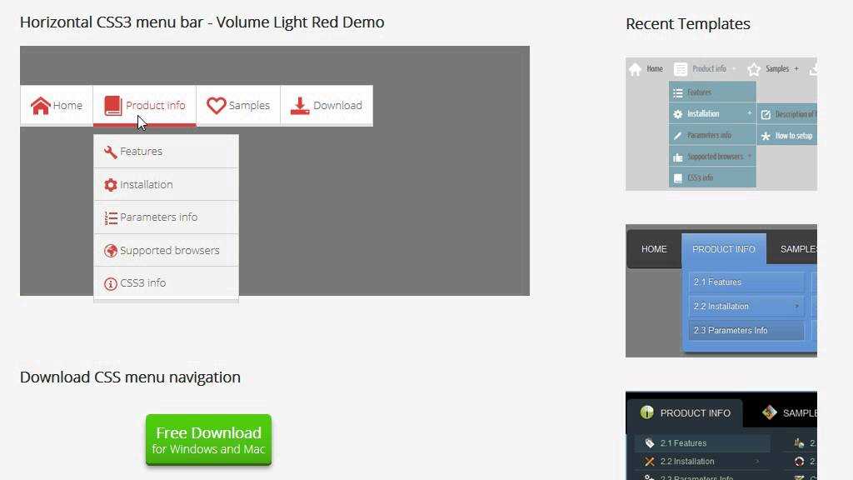Select Parameters info from the red submenu
Viewport: 853px width, 480px height.
click(x=166, y=217)
